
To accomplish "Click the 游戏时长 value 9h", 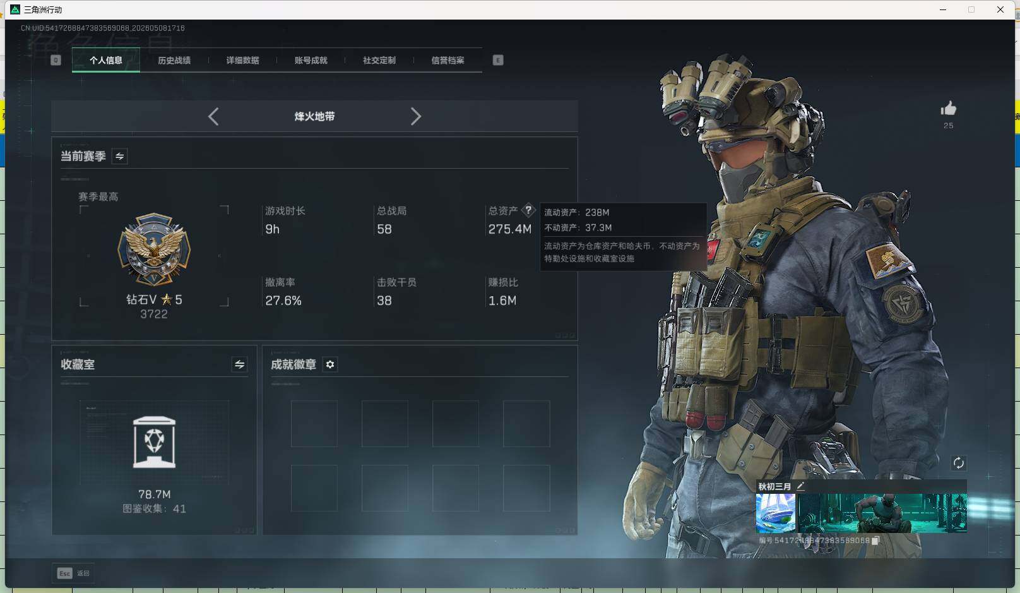I will (272, 229).
